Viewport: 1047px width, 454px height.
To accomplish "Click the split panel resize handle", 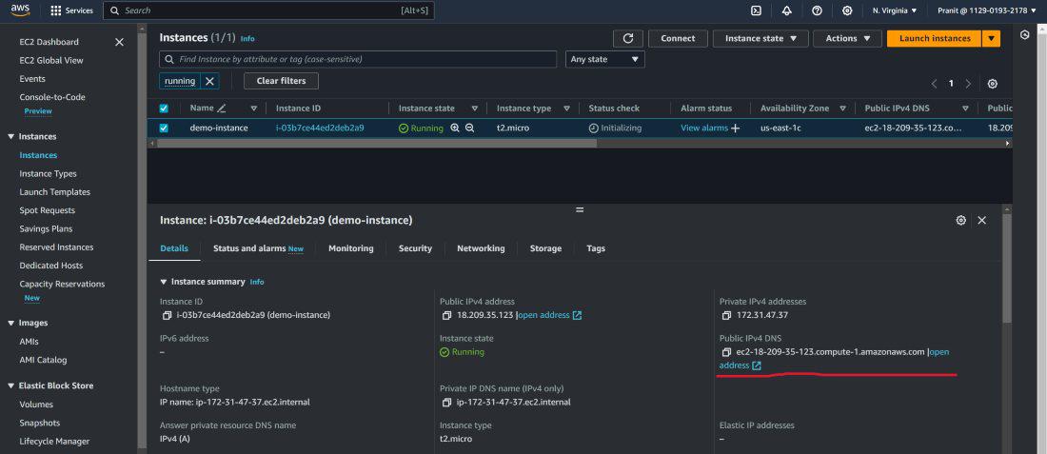I will [580, 209].
